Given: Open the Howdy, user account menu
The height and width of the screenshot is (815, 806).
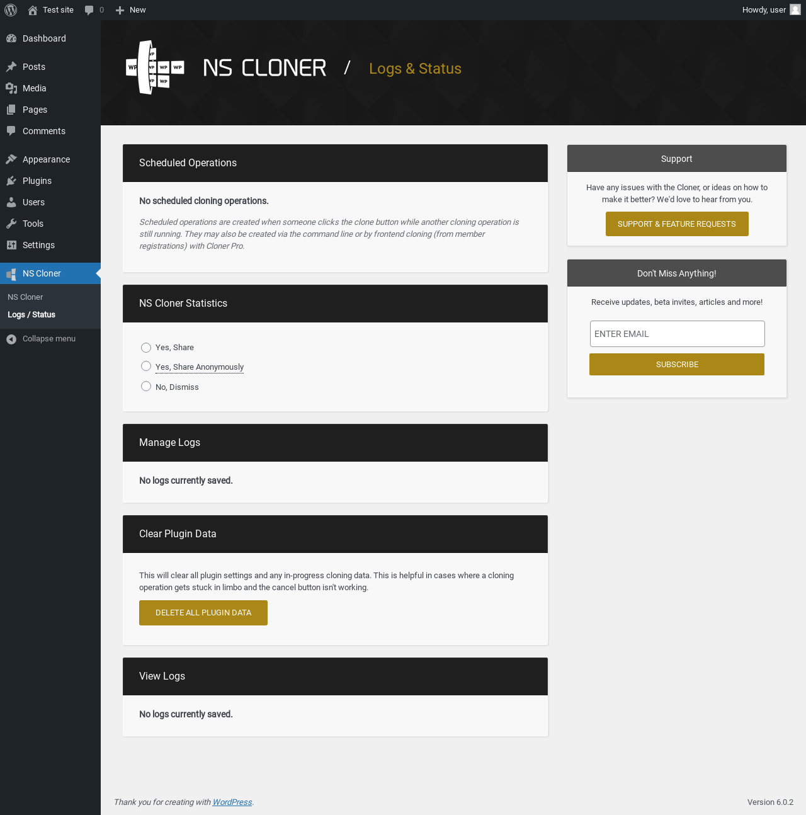Looking at the screenshot, I should 771,10.
